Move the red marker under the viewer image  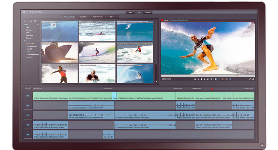point(237,76)
